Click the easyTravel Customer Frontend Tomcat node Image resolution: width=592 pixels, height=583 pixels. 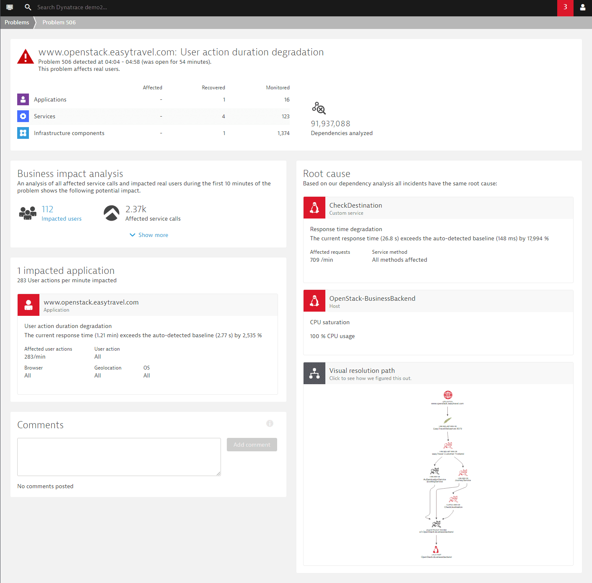click(448, 445)
